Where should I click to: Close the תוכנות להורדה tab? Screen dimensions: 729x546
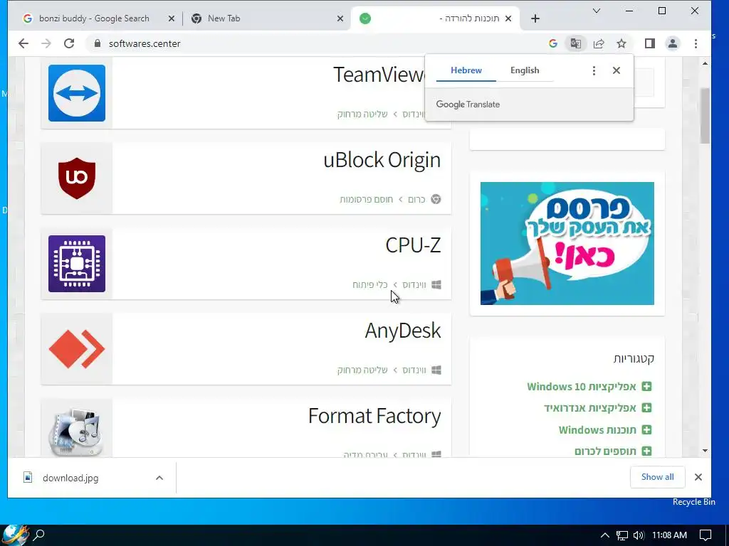[508, 18]
